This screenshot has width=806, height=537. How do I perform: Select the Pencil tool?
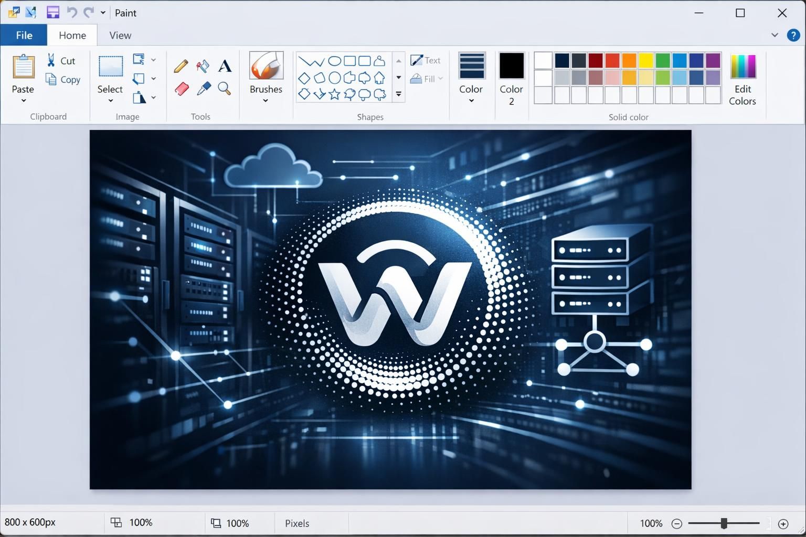[x=181, y=66]
